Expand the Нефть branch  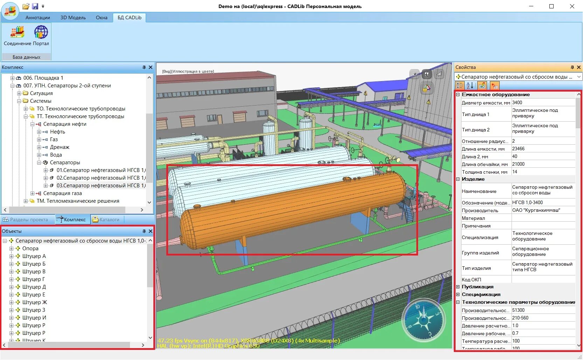click(39, 132)
